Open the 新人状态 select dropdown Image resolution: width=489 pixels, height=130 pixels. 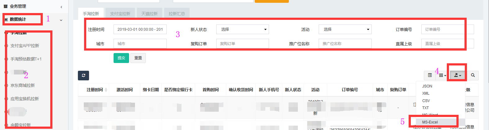243,29
